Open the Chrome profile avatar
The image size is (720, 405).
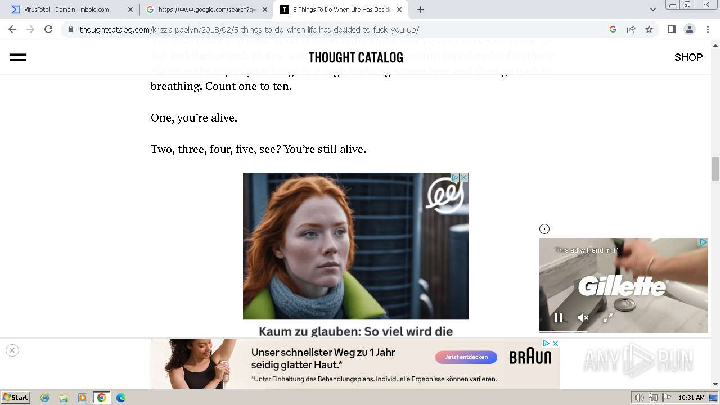click(689, 29)
